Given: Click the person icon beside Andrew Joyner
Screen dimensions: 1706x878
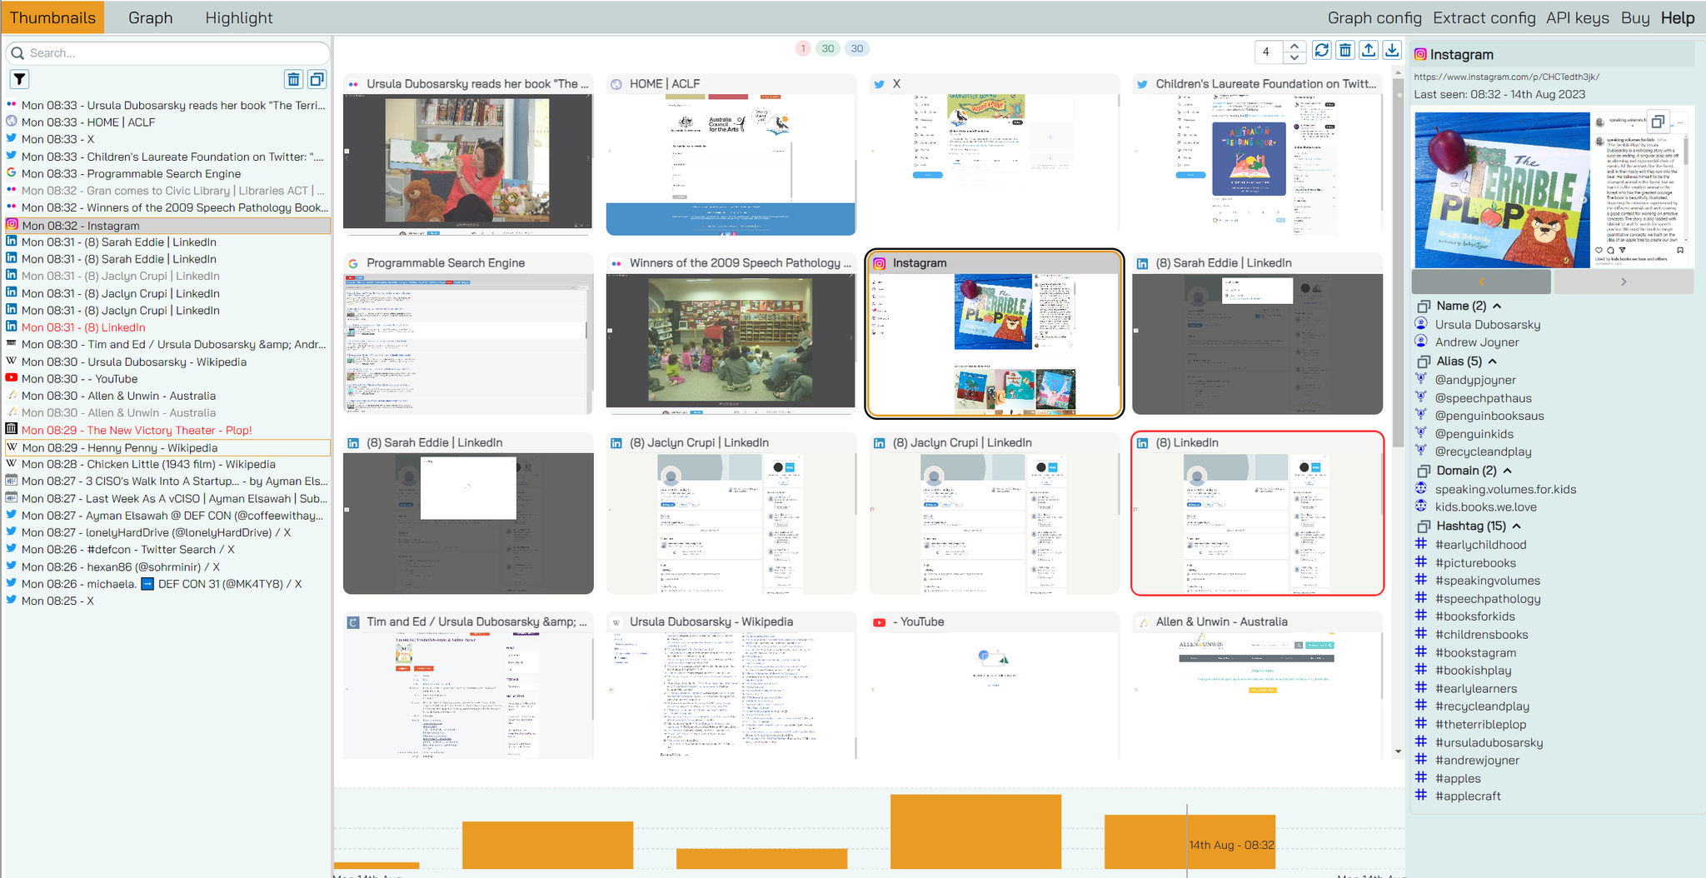Looking at the screenshot, I should pos(1422,342).
